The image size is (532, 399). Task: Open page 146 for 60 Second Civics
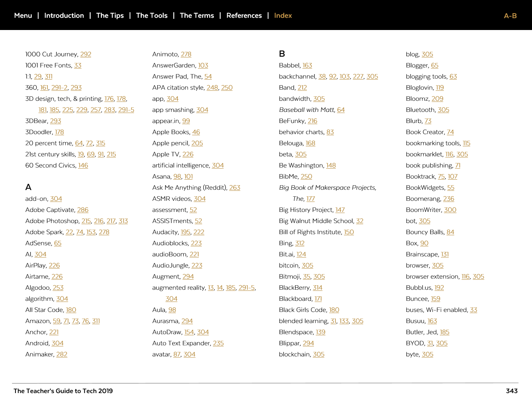[83, 165]
